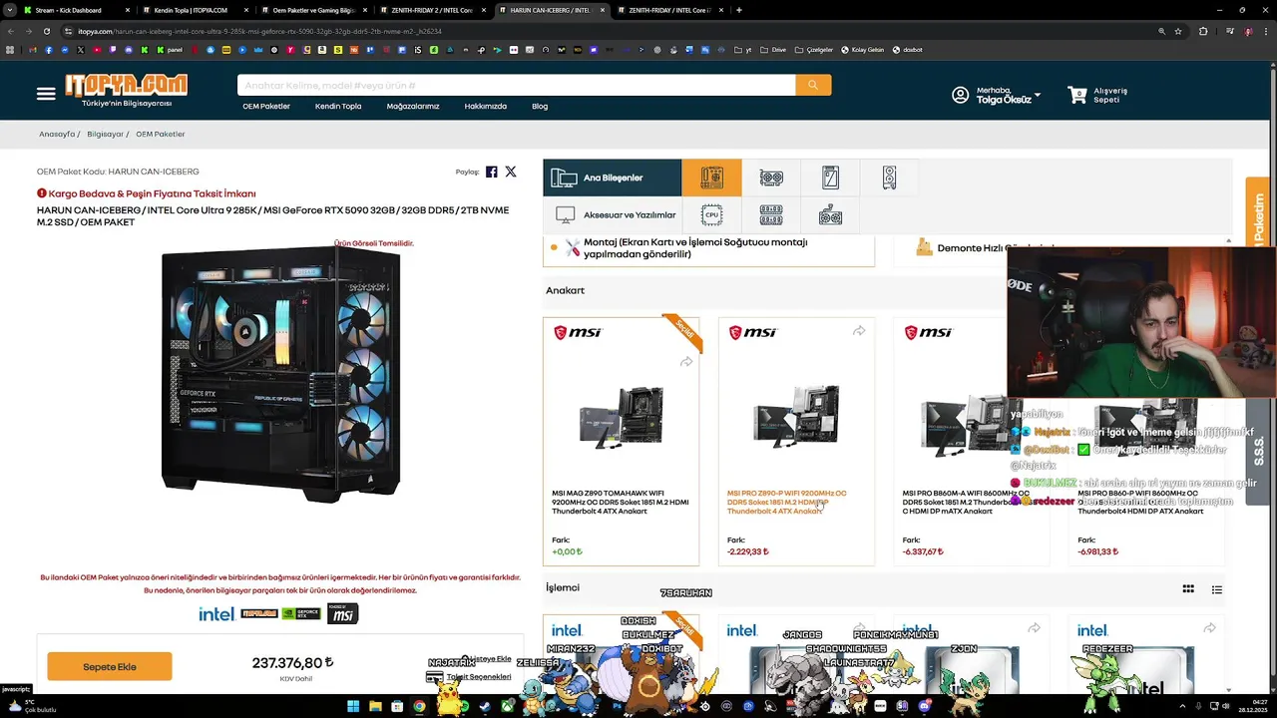The height and width of the screenshot is (718, 1277).
Task: Click the Taksit Seçenekleri link
Action: (x=479, y=677)
